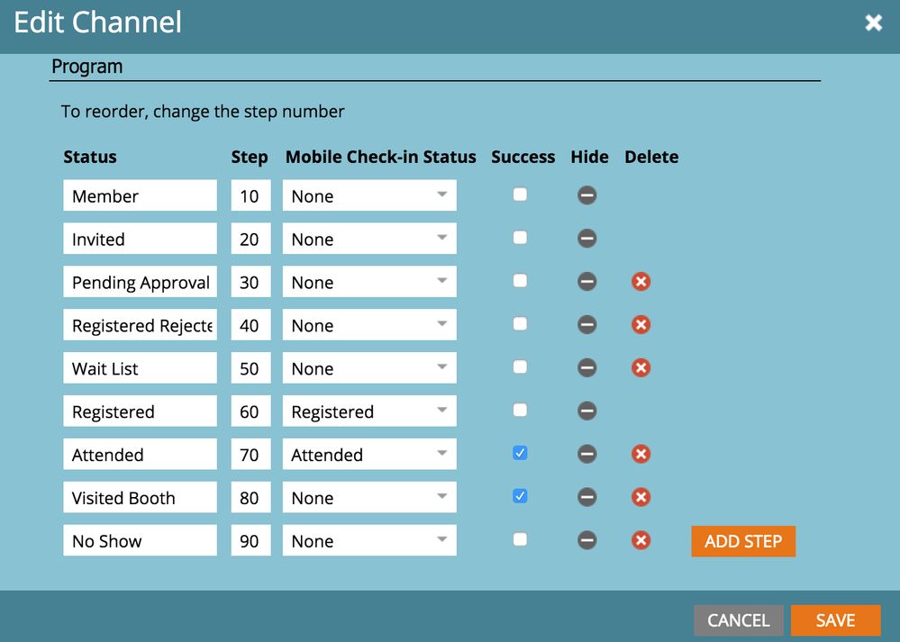Viewport: 900px width, 642px height.
Task: Remove the Wait List status
Action: click(641, 367)
